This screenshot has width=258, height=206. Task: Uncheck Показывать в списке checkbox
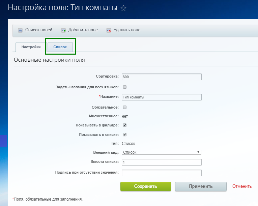tap(124, 135)
